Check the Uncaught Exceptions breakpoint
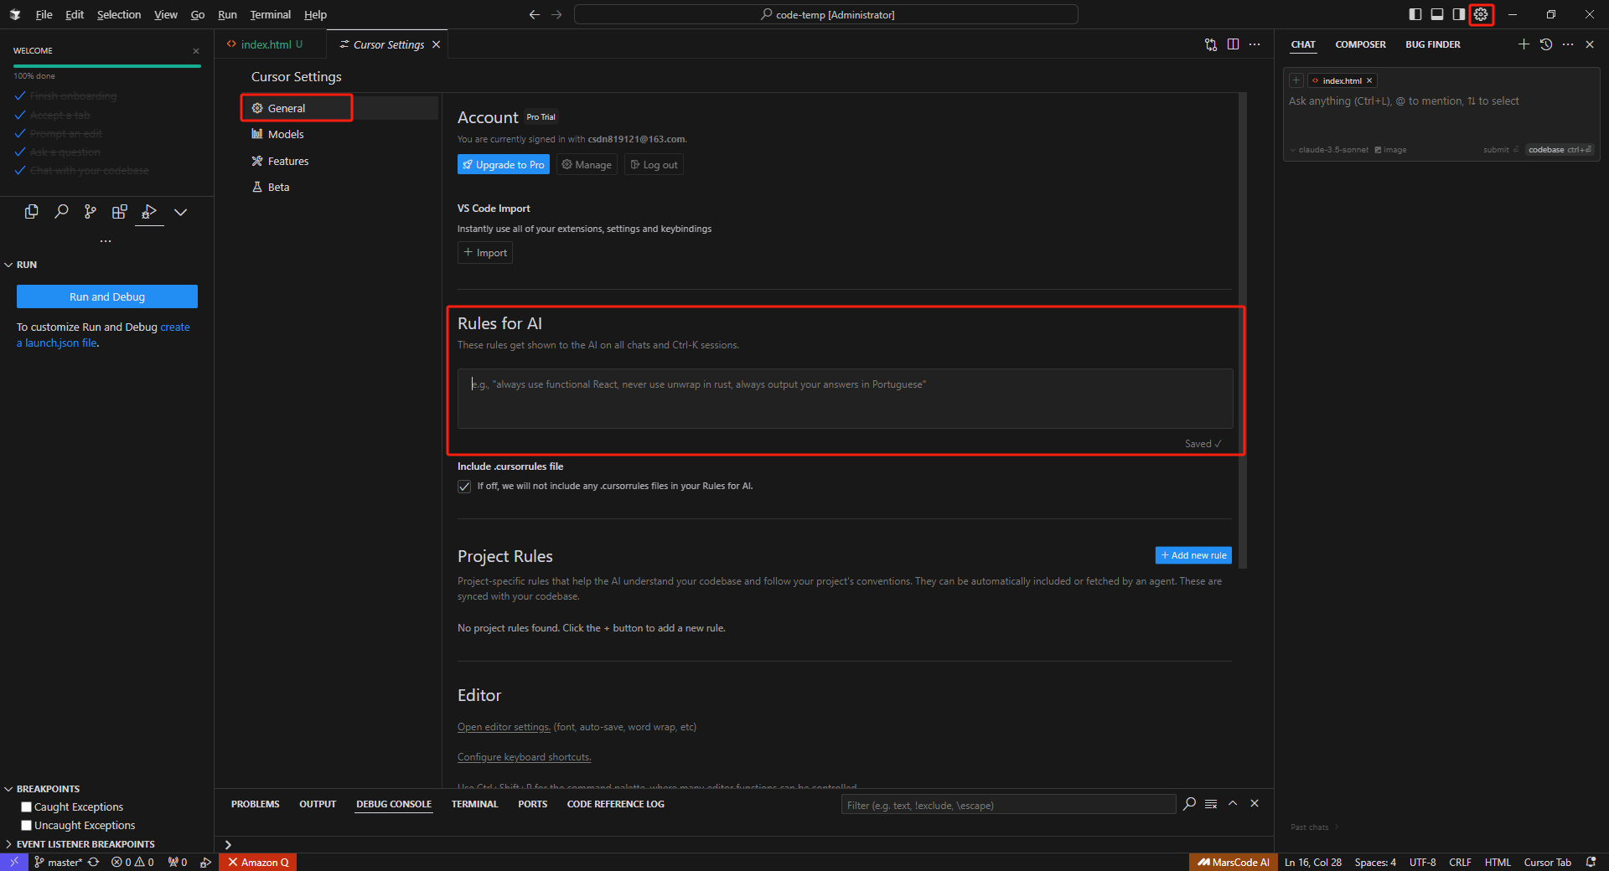Screen dimensions: 1609x871 pos(26,826)
